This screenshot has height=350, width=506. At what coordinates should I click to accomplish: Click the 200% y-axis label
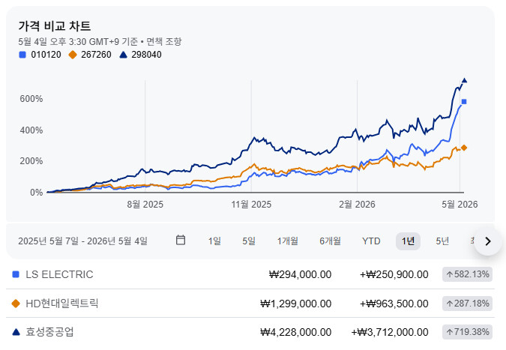(x=31, y=161)
